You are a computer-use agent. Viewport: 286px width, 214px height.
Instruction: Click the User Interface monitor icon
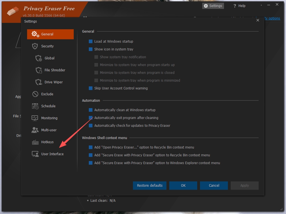(x=35, y=154)
